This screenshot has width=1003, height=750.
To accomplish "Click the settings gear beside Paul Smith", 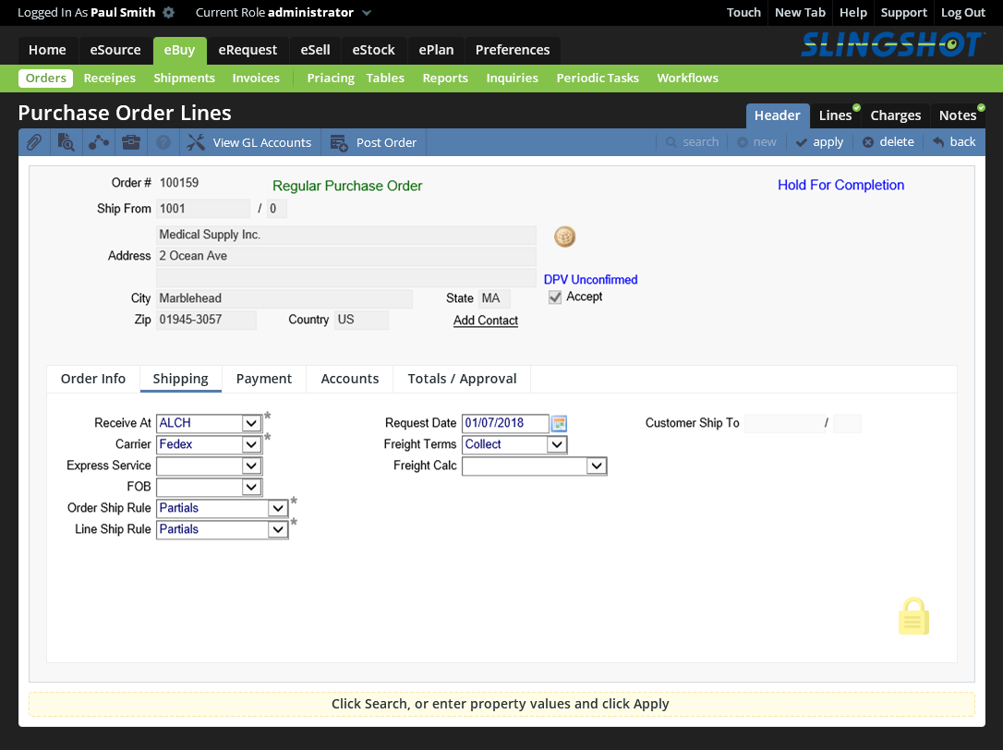I will [x=168, y=13].
